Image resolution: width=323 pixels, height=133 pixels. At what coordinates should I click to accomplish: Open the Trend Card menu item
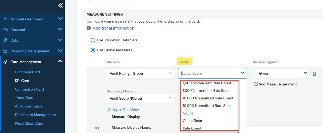24,98
